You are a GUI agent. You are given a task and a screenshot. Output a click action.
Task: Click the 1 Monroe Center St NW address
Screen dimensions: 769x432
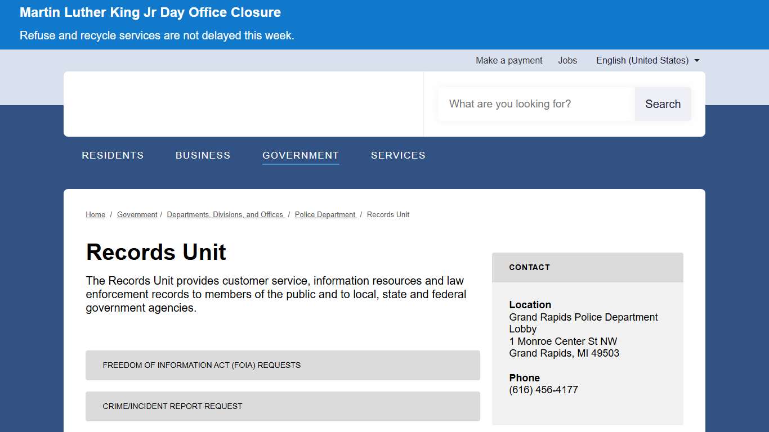tap(563, 341)
